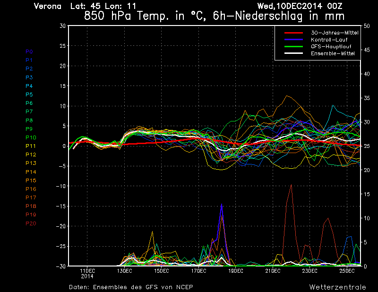The height and width of the screenshot is (292, 378).
Task: Select ensemble member label P7
Action: coord(29,112)
